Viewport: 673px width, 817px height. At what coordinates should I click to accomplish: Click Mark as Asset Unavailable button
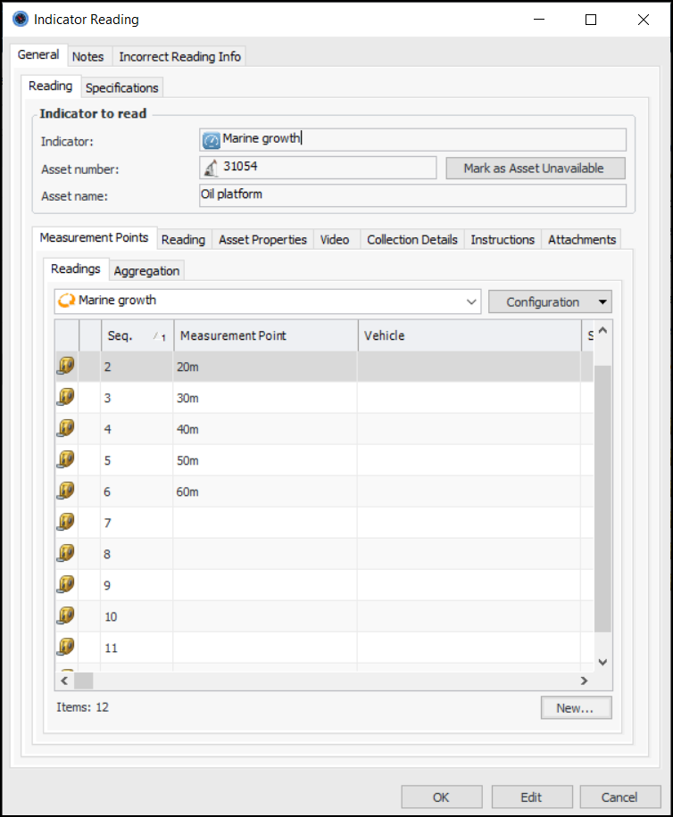536,169
